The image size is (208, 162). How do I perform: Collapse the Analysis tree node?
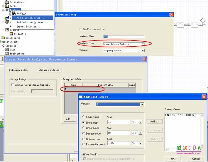click(3, 10)
